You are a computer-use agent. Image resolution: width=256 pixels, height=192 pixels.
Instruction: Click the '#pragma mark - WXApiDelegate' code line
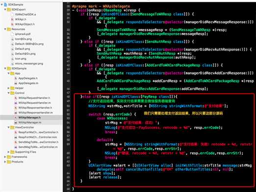101,6
